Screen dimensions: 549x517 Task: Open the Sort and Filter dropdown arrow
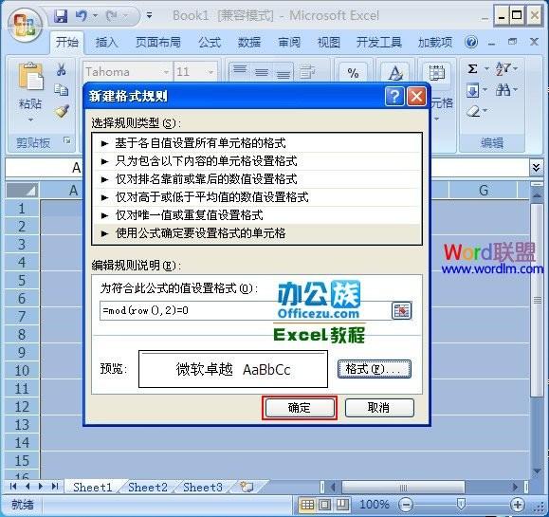516,68
